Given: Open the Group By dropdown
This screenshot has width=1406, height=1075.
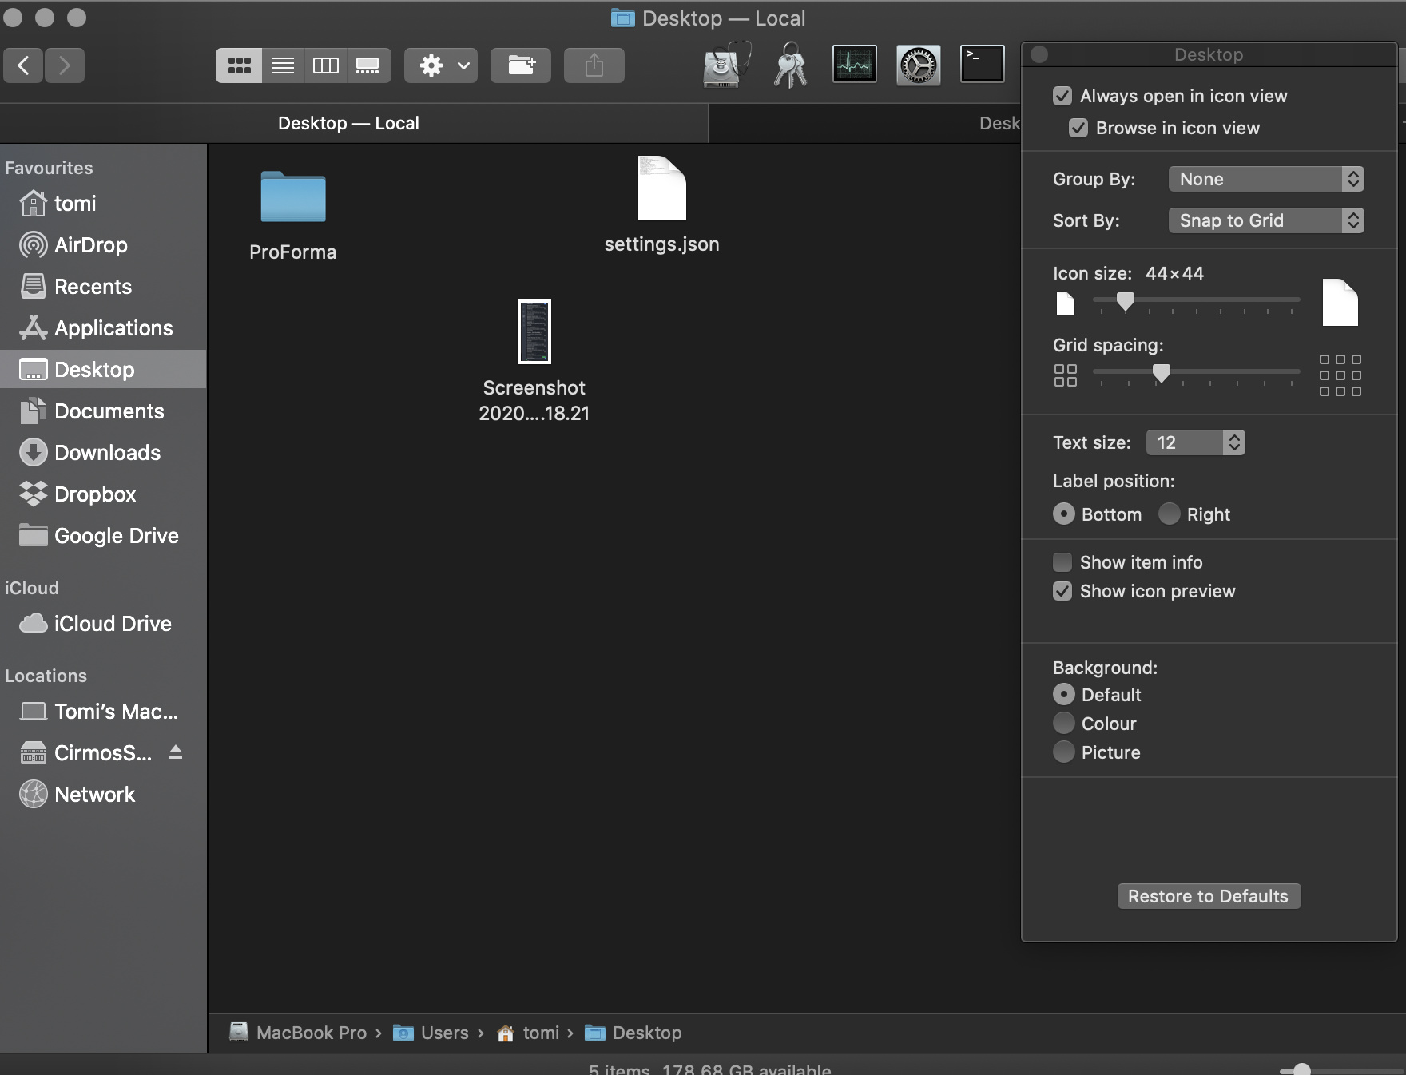Looking at the screenshot, I should [1265, 179].
